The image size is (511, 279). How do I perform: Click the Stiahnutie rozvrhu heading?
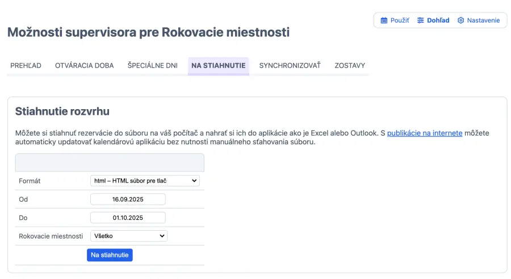(x=62, y=111)
